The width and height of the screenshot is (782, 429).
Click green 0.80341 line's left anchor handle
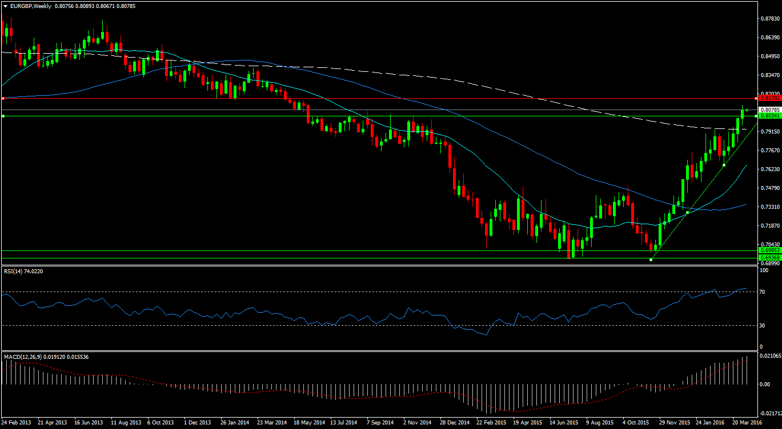click(x=3, y=116)
